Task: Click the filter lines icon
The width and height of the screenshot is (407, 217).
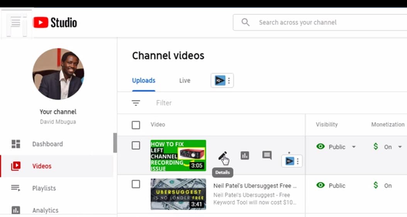Action: pyautogui.click(x=136, y=103)
